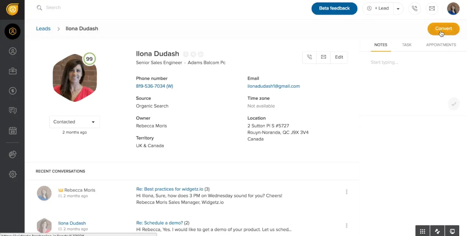The image size is (467, 236).
Task: Click the Convert button
Action: (x=443, y=29)
